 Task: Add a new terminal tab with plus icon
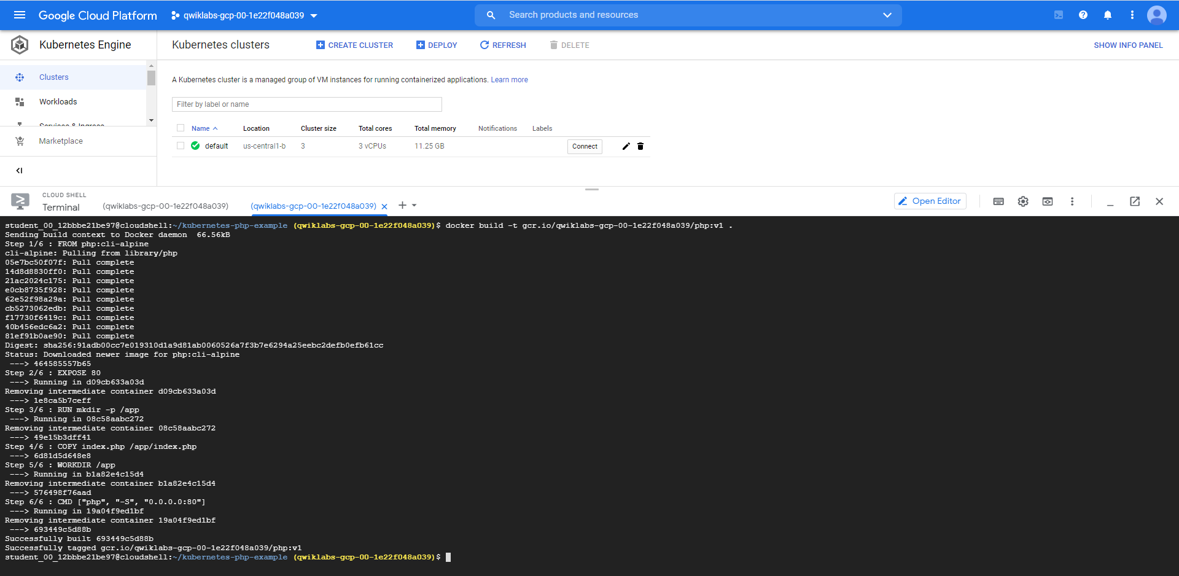click(402, 205)
